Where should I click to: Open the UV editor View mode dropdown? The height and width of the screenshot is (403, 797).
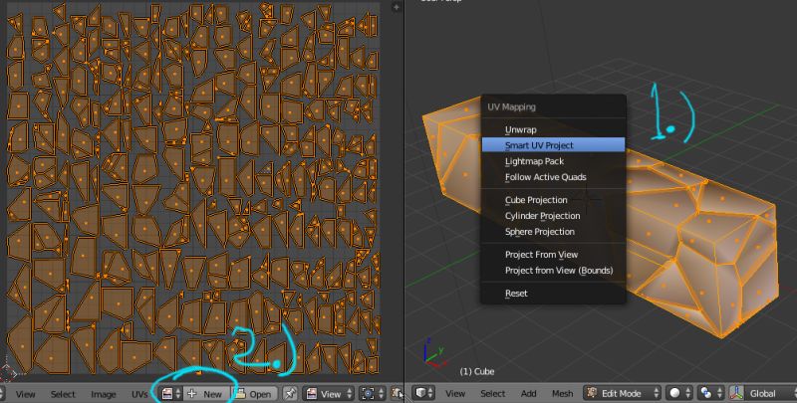329,394
